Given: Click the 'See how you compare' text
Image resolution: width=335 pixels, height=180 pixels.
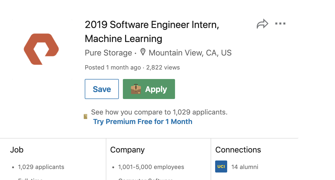Looking at the screenshot, I should (x=159, y=112).
